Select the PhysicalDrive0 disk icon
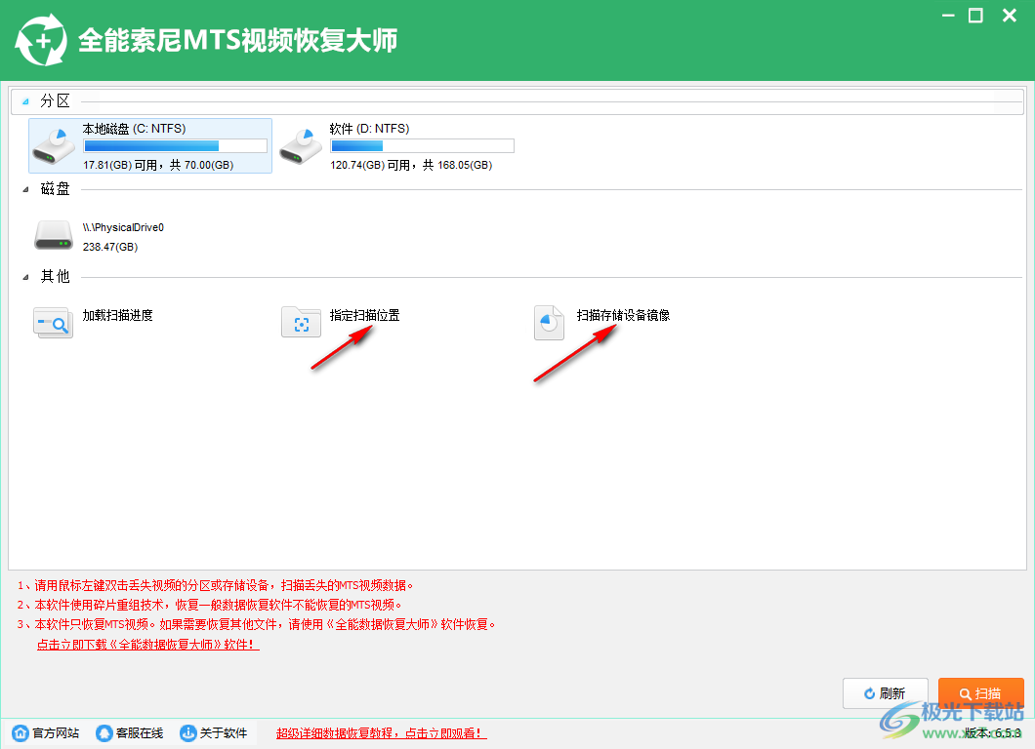The width and height of the screenshot is (1035, 749). [54, 235]
